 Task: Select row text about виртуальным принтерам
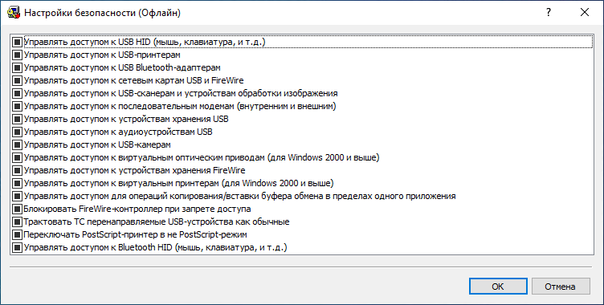179,183
